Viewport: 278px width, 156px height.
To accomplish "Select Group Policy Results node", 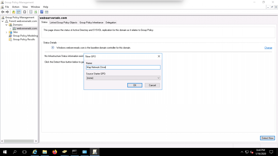I will coord(24,40).
